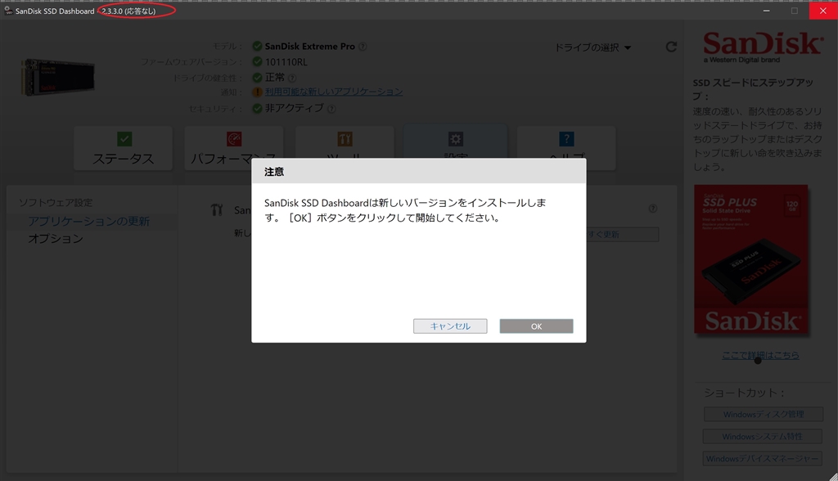Click orange warning icon beside notification
The image size is (838, 481).
[257, 92]
